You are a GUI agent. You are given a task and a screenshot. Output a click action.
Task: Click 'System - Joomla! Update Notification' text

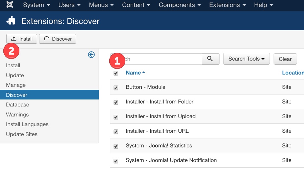tap(171, 160)
